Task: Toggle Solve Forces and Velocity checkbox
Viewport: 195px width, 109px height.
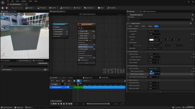Action: click(94, 56)
